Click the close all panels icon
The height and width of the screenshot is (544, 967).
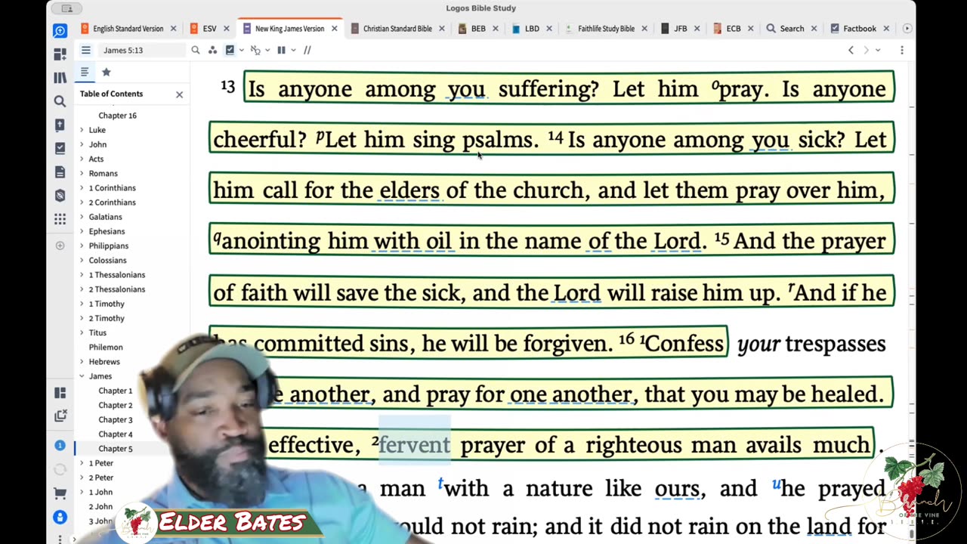(60, 416)
